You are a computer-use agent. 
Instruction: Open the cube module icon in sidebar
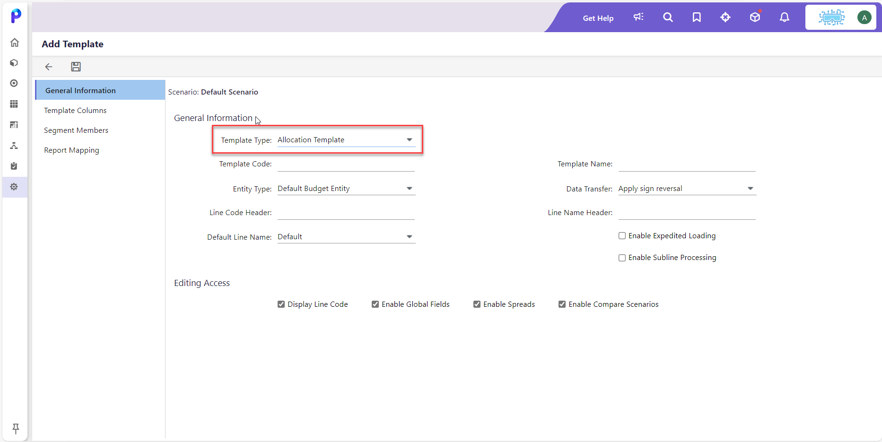point(14,63)
